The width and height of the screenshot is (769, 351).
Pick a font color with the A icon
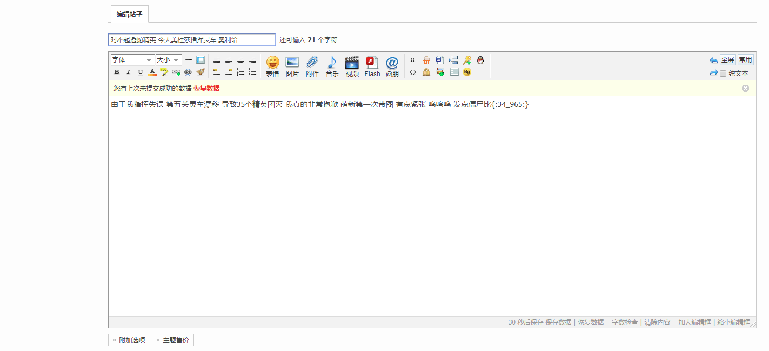152,71
